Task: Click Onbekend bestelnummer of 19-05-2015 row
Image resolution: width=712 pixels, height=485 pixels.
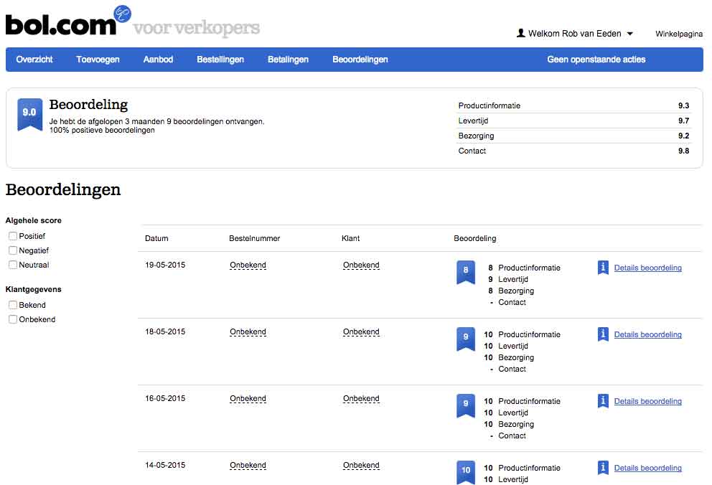Action: point(248,265)
